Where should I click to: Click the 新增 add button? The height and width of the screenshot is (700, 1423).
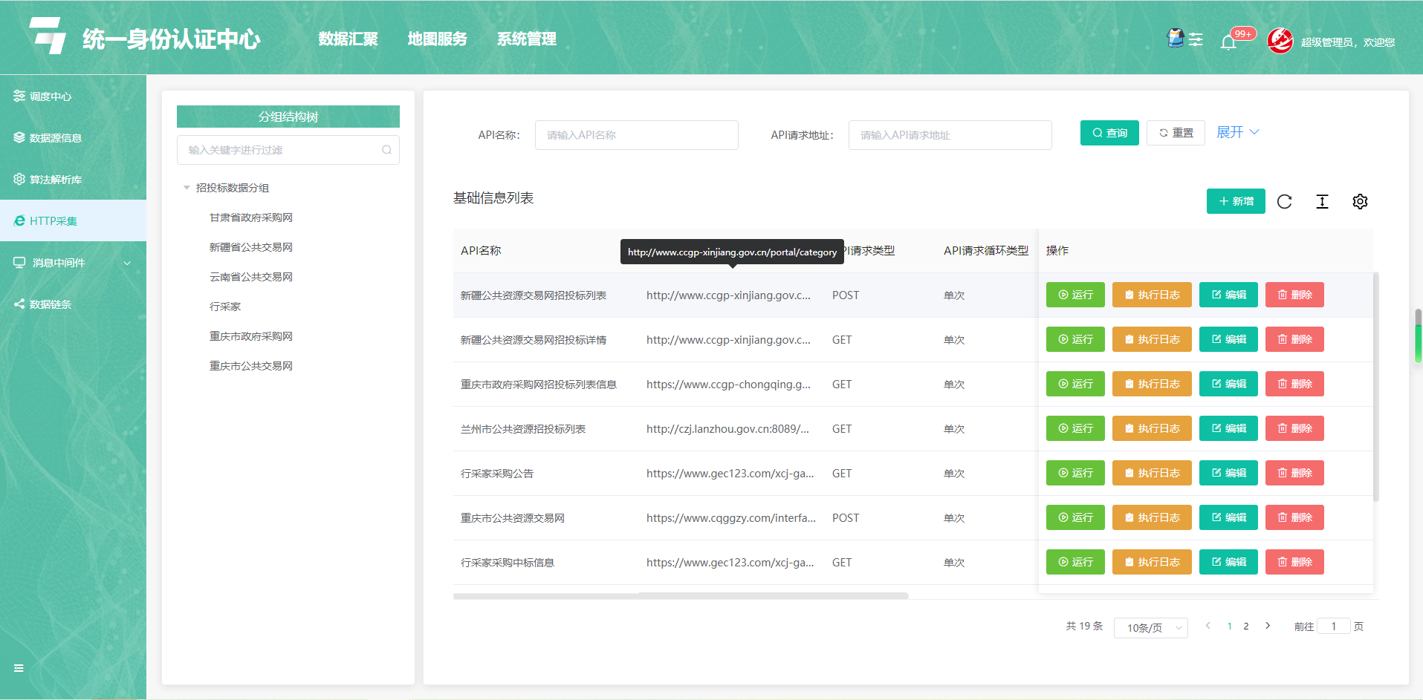(1236, 201)
